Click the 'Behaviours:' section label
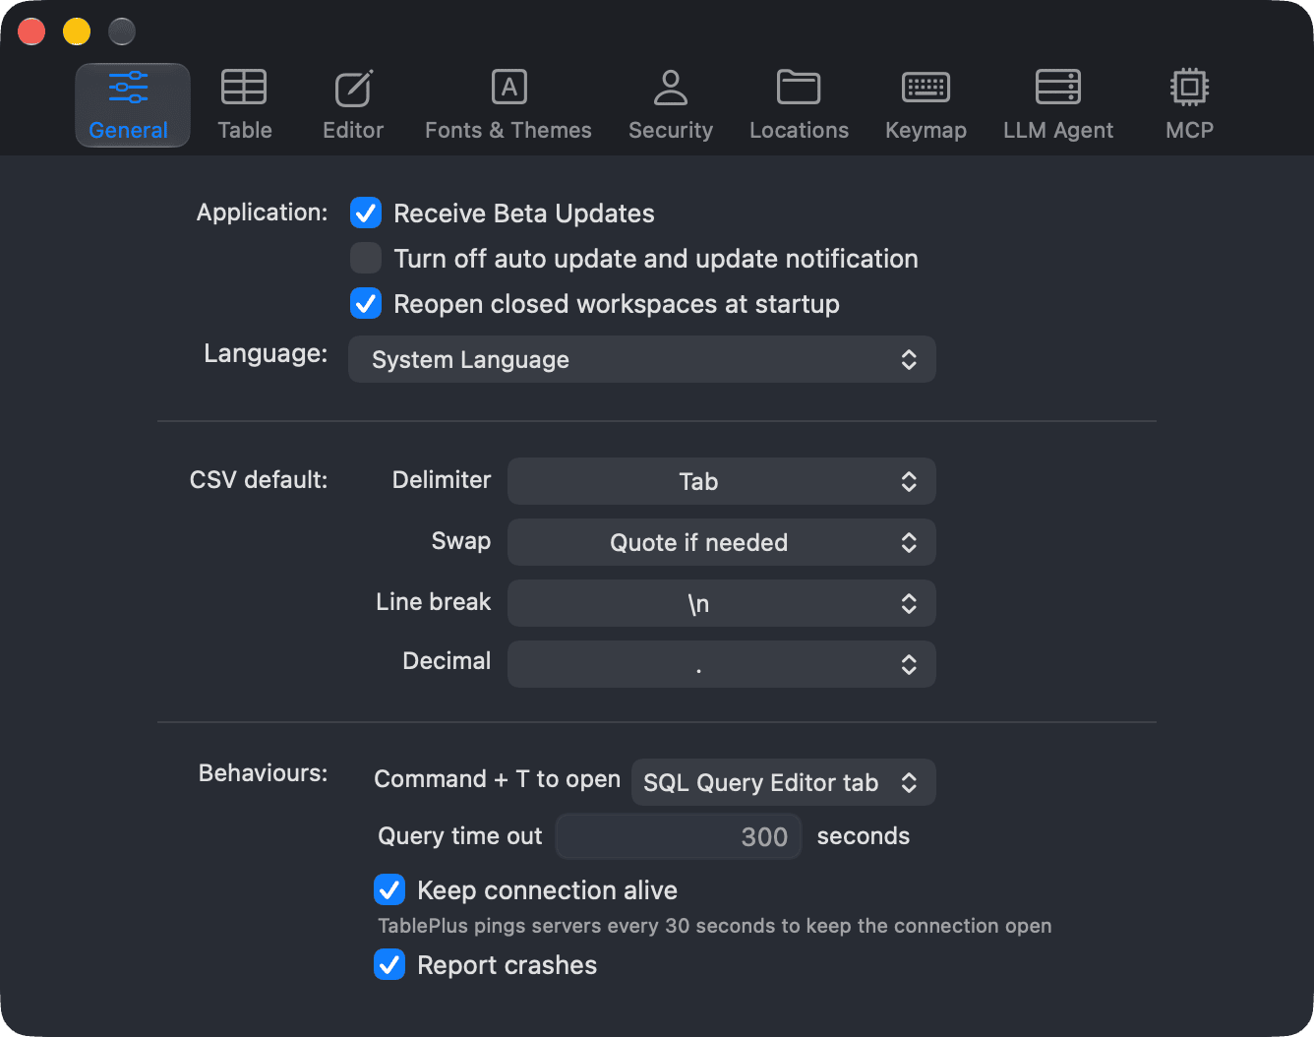This screenshot has width=1314, height=1037. pos(264,773)
